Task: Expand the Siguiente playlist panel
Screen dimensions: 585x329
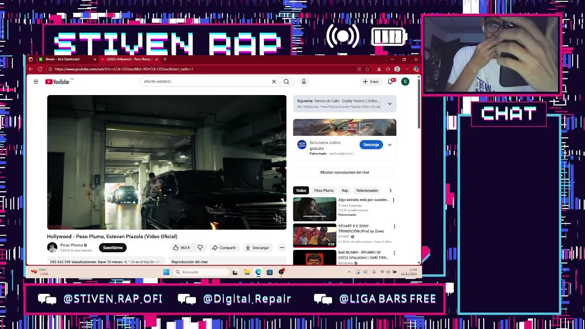Action: click(x=390, y=104)
